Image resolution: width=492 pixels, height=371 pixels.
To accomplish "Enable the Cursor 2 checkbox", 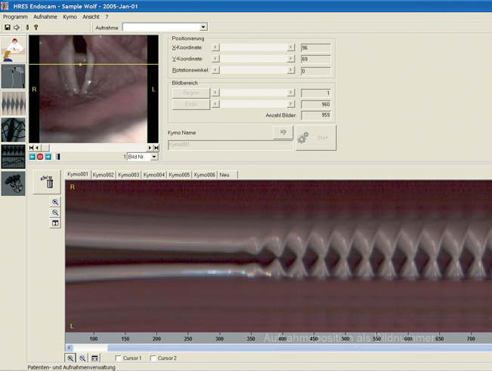I will (154, 357).
